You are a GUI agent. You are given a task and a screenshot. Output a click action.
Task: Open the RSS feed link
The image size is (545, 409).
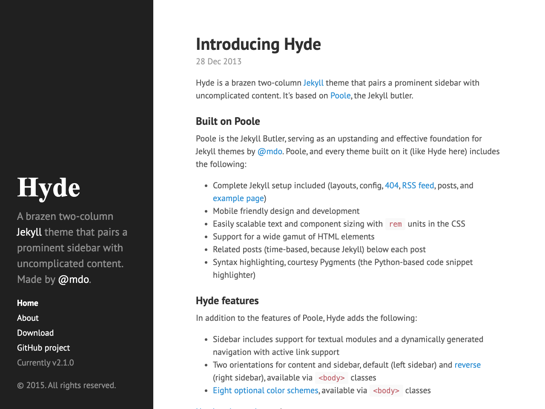(418, 185)
